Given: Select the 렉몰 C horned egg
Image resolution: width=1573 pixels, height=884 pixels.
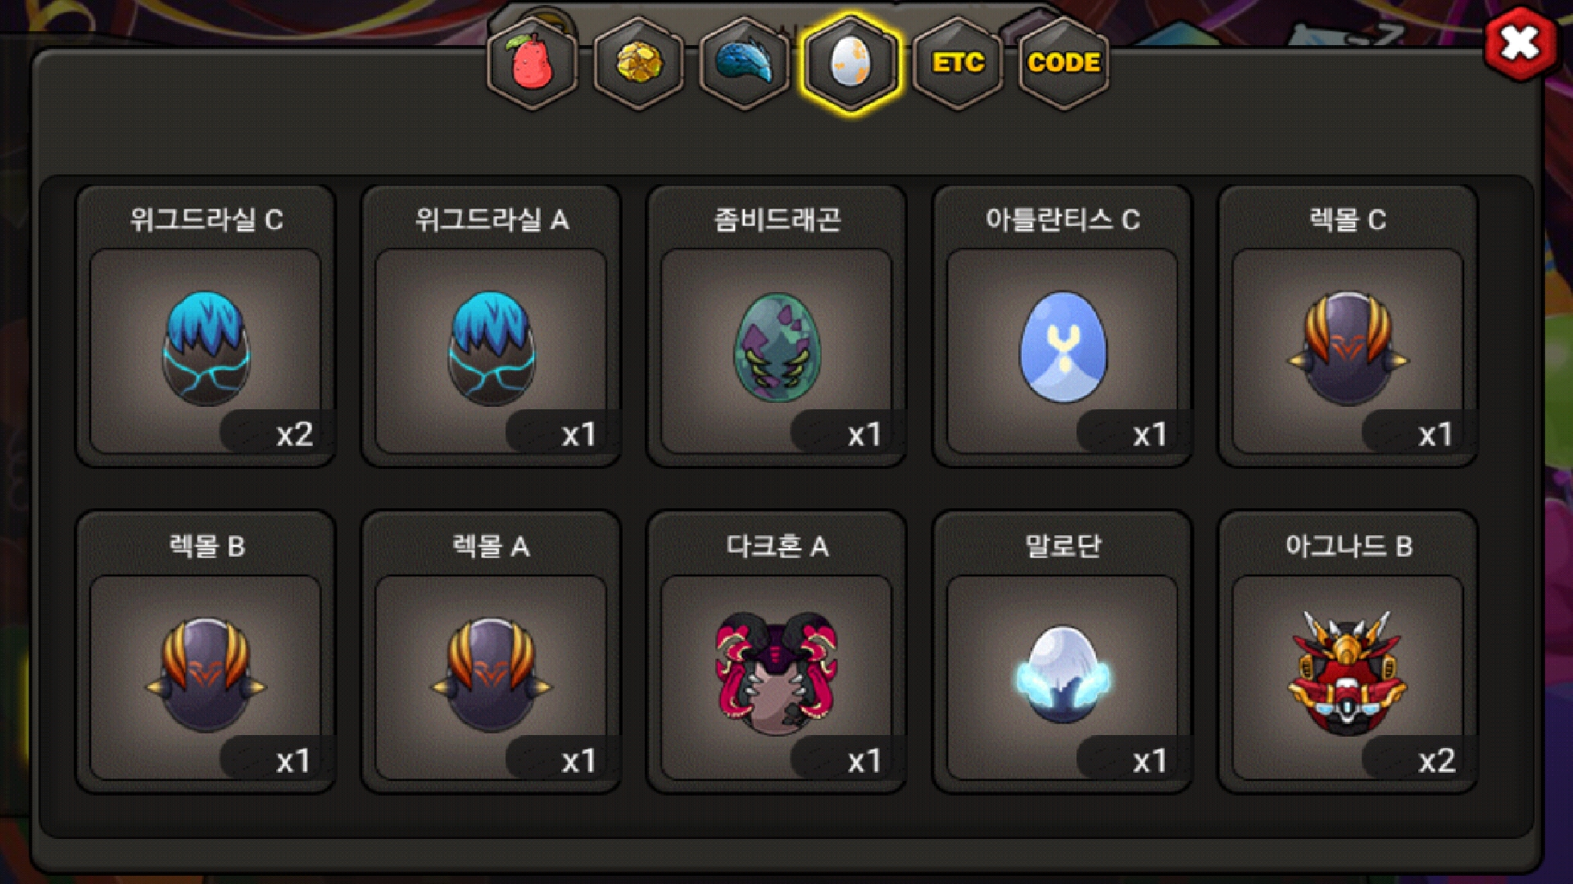Looking at the screenshot, I should [1348, 350].
